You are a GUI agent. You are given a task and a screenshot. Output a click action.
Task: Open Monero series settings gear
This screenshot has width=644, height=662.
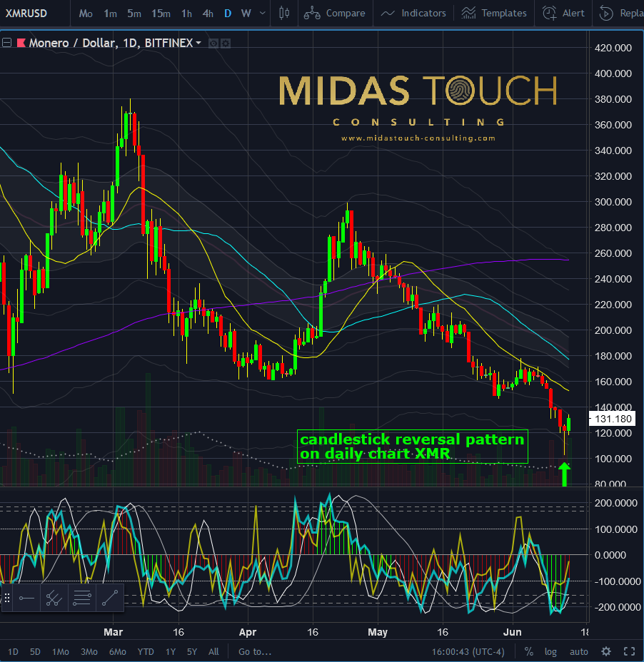click(226, 43)
